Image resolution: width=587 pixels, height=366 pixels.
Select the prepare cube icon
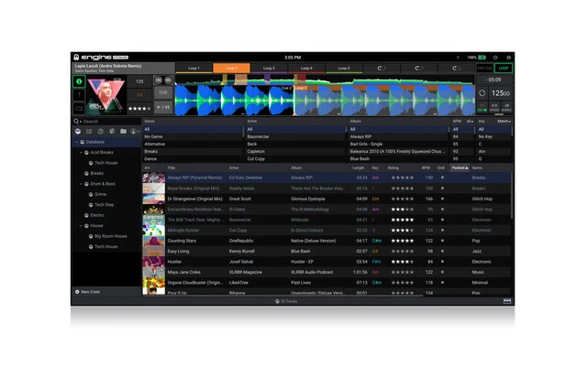point(112,132)
